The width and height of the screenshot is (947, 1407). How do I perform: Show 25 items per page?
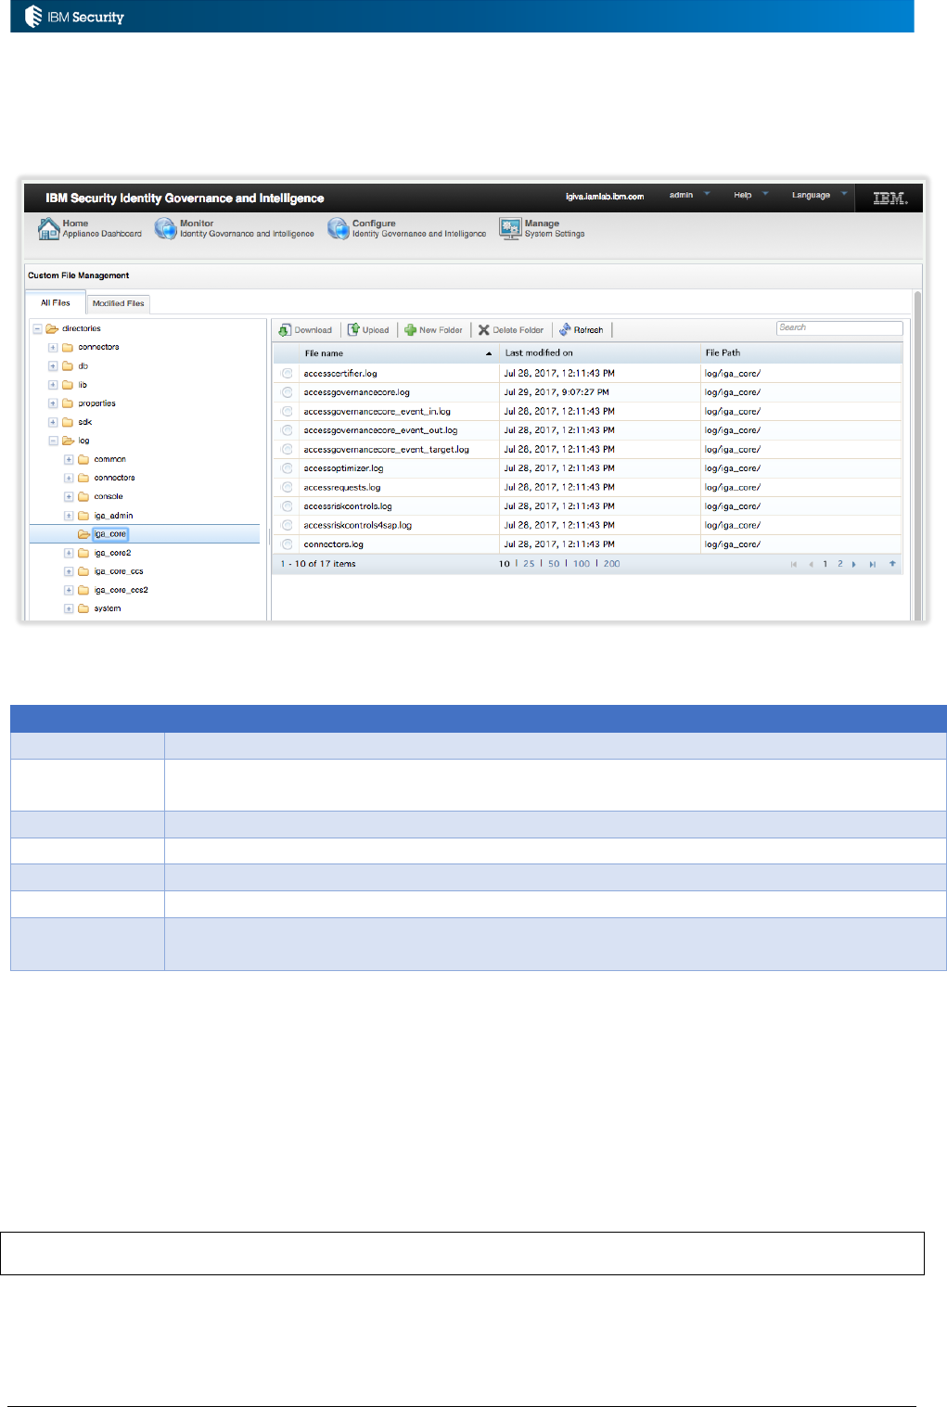point(529,564)
